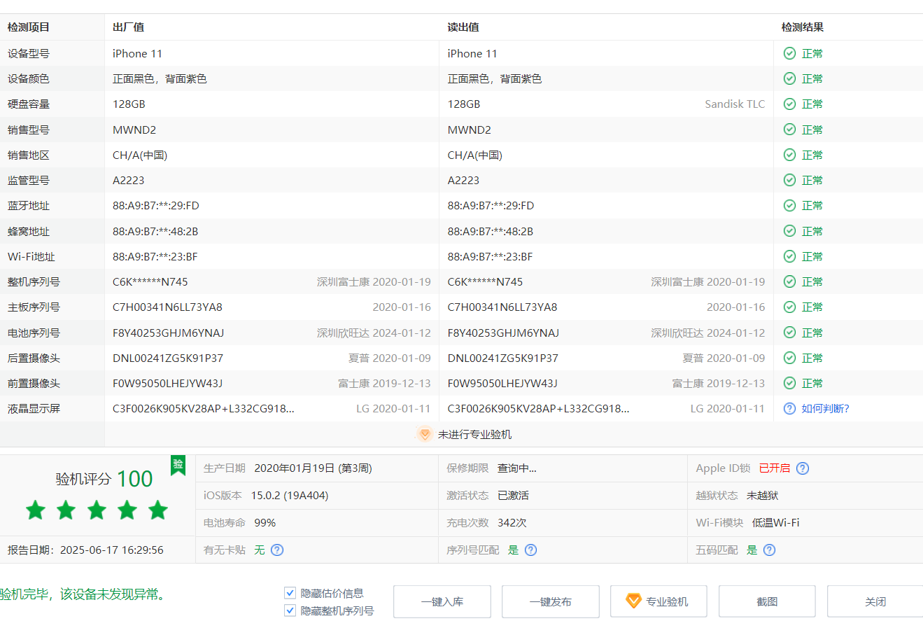Click the 电池寿命 value 99%
This screenshot has height=621, width=923.
265,522
